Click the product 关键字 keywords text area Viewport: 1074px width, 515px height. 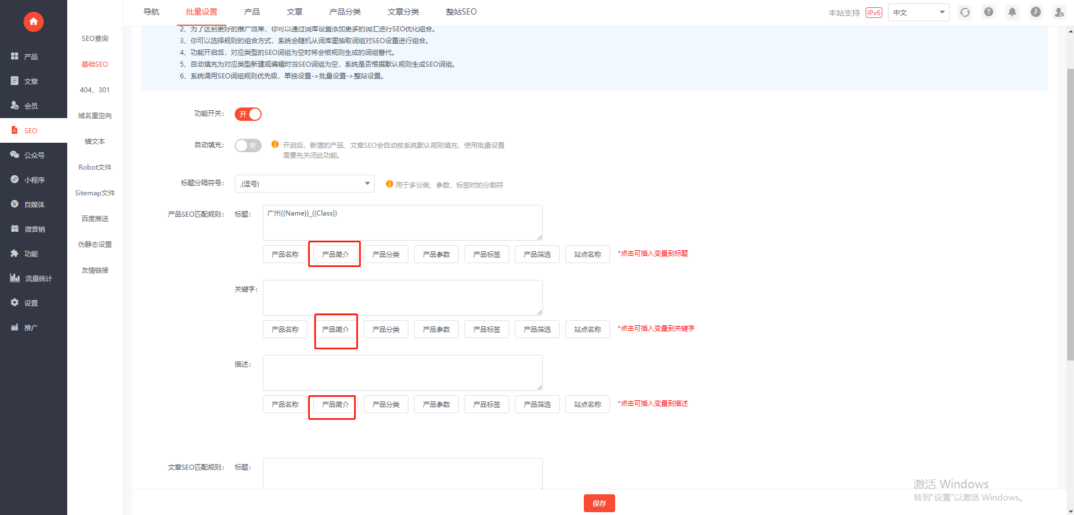(403, 298)
